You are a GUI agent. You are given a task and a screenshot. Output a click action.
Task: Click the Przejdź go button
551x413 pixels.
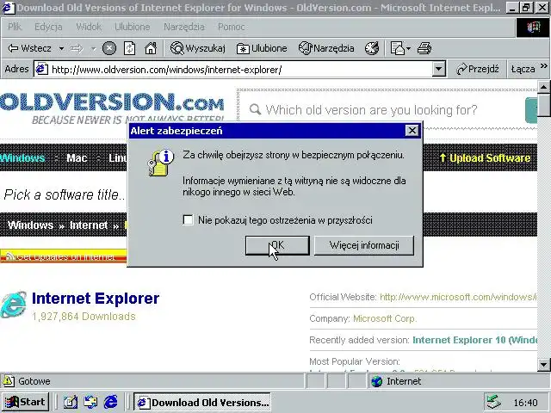(x=478, y=69)
